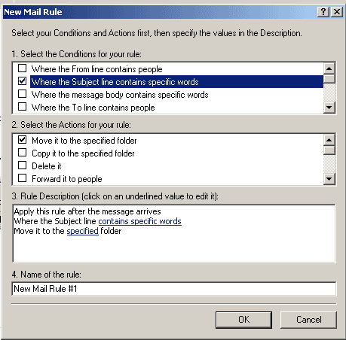The width and height of the screenshot is (346, 340).
Task: Open the 'contains specific words' link
Action: pos(139,221)
